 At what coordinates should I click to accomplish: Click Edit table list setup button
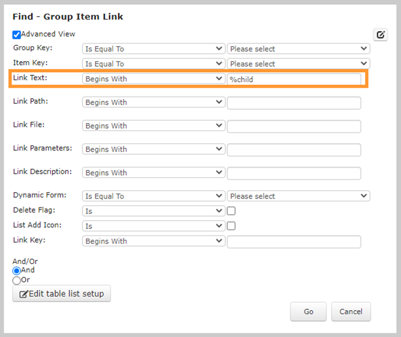click(x=62, y=294)
